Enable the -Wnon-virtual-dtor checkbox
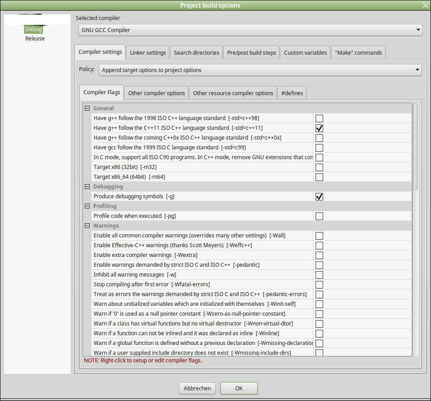 (x=319, y=324)
